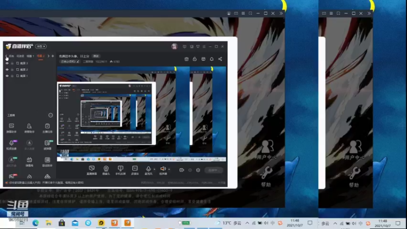Open Microsoft Edge from the taskbar

36,223
